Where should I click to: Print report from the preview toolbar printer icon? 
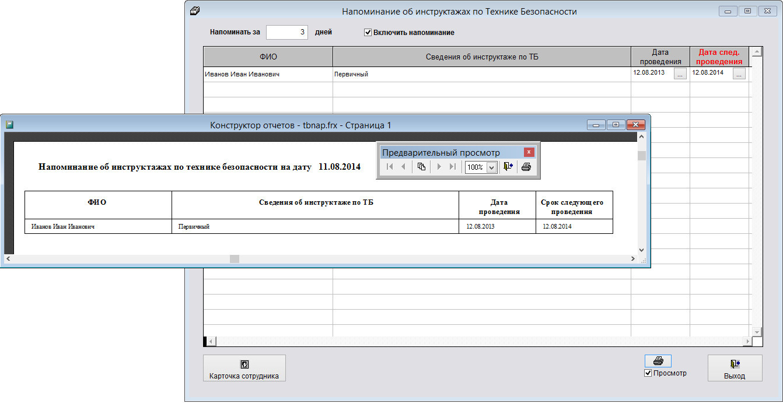coord(526,167)
